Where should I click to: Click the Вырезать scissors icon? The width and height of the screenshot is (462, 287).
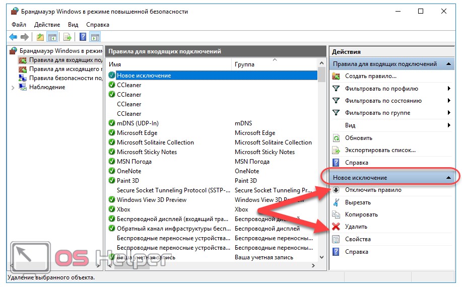pyautogui.click(x=336, y=202)
